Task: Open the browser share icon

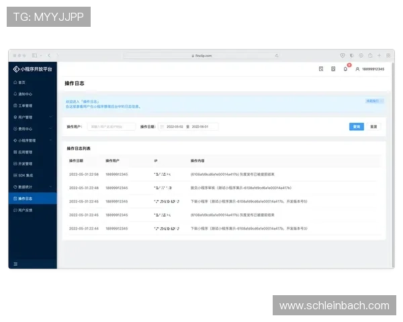Action: click(x=370, y=55)
